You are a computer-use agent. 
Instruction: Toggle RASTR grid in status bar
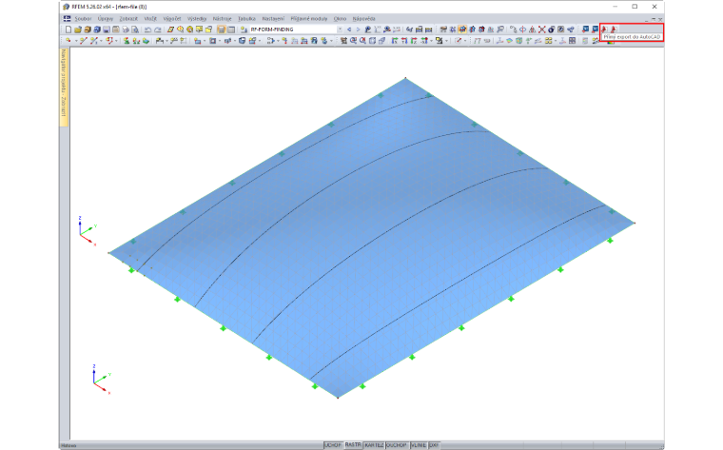(353, 445)
